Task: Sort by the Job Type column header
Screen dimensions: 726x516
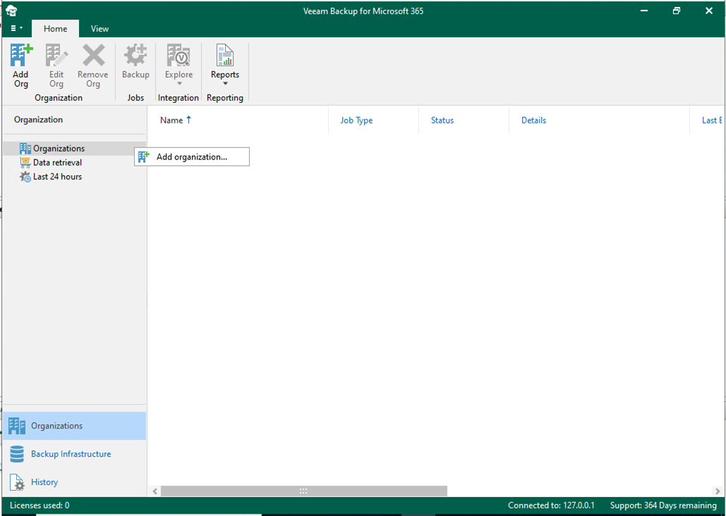Action: point(356,121)
